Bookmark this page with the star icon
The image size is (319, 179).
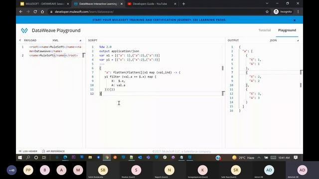pos(267,12)
